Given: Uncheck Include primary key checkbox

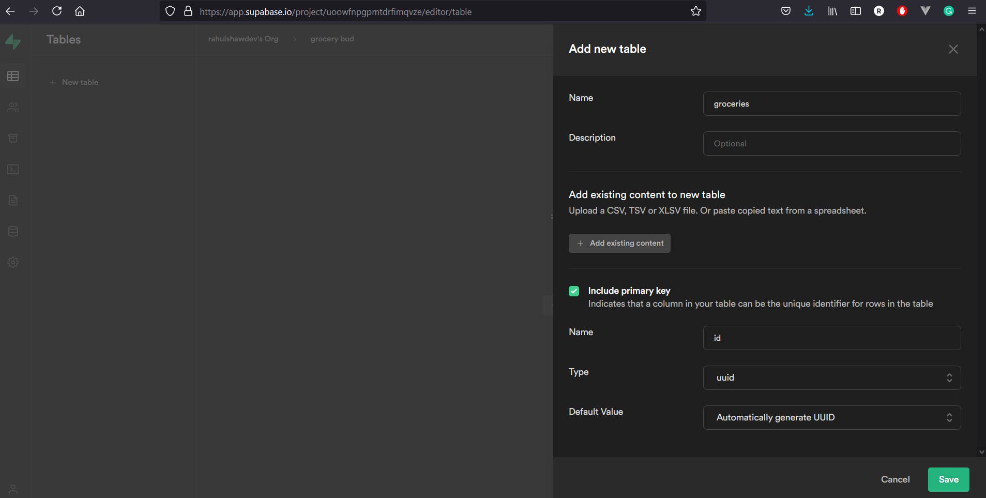Looking at the screenshot, I should point(574,291).
